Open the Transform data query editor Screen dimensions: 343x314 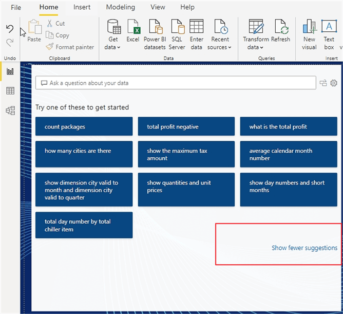pos(256,34)
